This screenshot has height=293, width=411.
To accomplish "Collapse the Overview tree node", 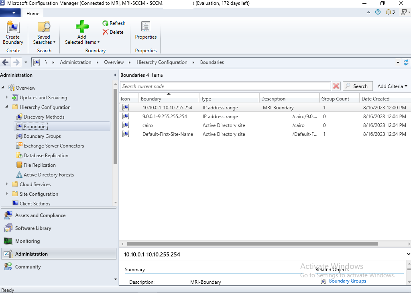I will pyautogui.click(x=3, y=88).
